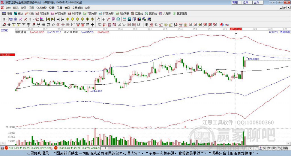This screenshot has height=156, width=291.
Task: Visit the 论坛 forum button
Action: [x=246, y=2]
